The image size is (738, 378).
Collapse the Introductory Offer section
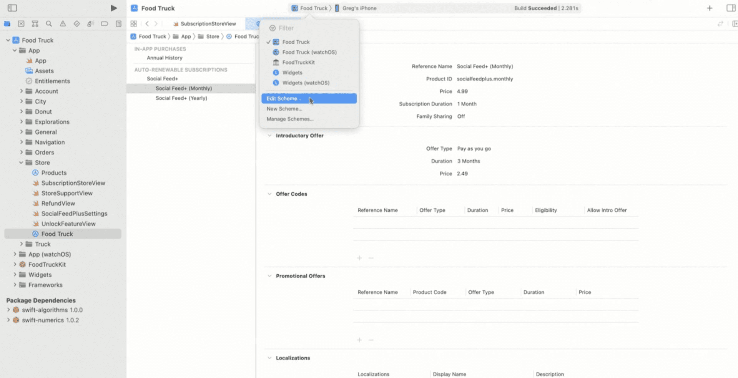pos(269,135)
